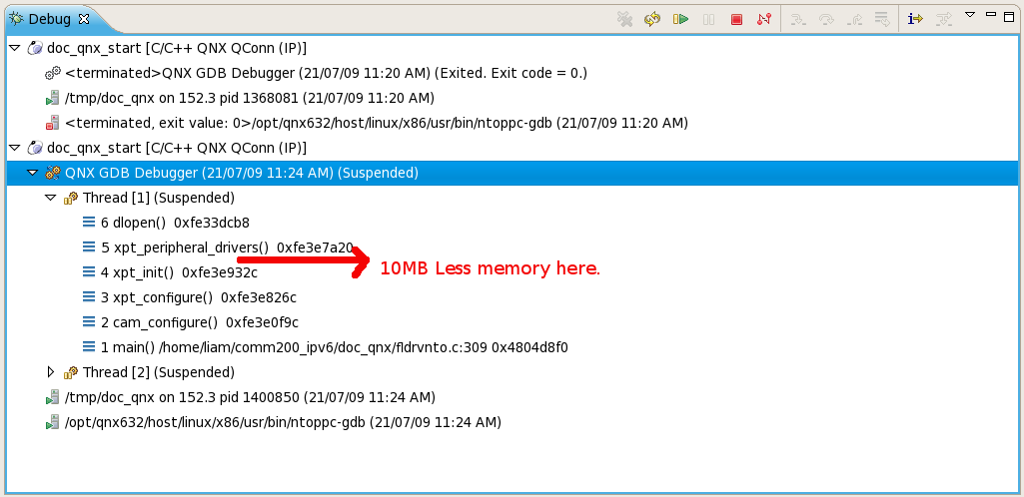1024x497 pixels.
Task: Select the 3 xpt_configure() stack frame
Action: (198, 297)
